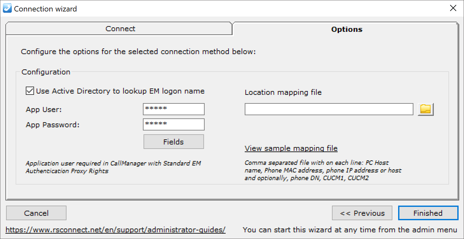Click the 'Configuration' group label
Screen dimensions: 464x239
coord(46,72)
